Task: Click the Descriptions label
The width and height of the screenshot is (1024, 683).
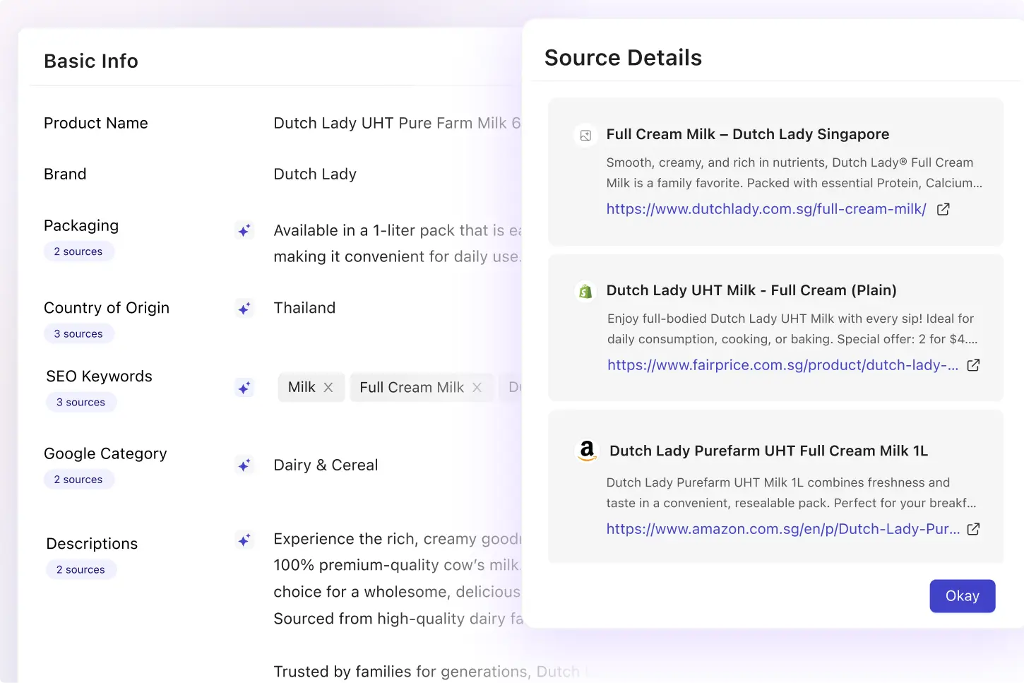Action: (92, 544)
